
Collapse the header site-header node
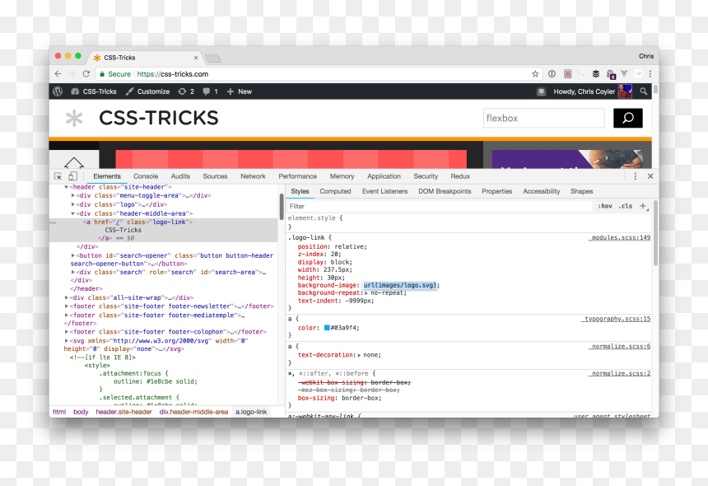66,187
